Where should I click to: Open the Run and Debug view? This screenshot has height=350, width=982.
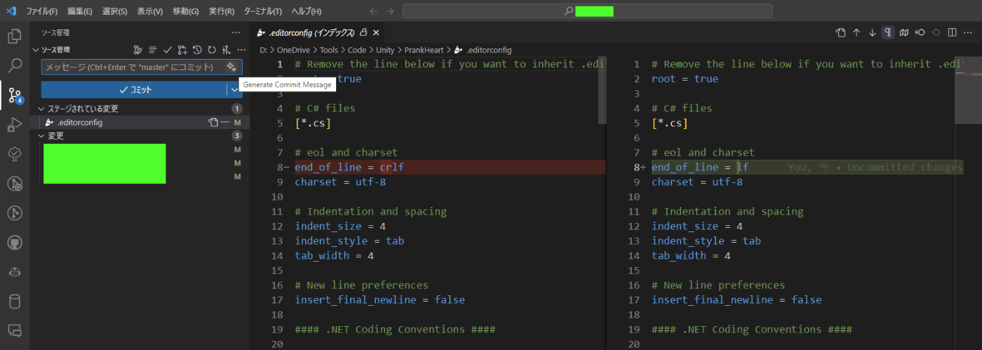[14, 126]
